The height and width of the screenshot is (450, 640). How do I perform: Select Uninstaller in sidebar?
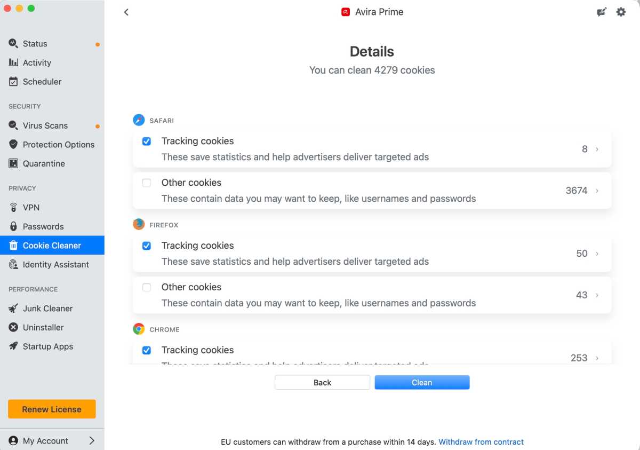tap(52, 327)
